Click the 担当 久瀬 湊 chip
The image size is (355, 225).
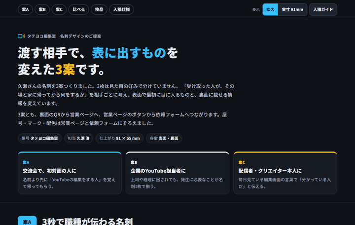78,138
